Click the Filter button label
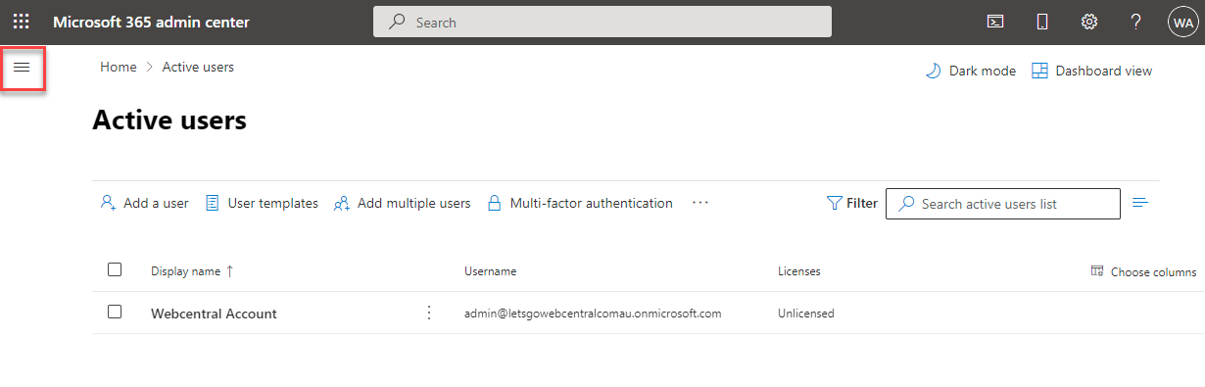 pos(862,203)
